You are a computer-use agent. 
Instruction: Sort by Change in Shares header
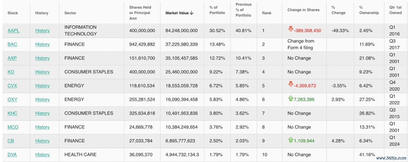click(303, 10)
